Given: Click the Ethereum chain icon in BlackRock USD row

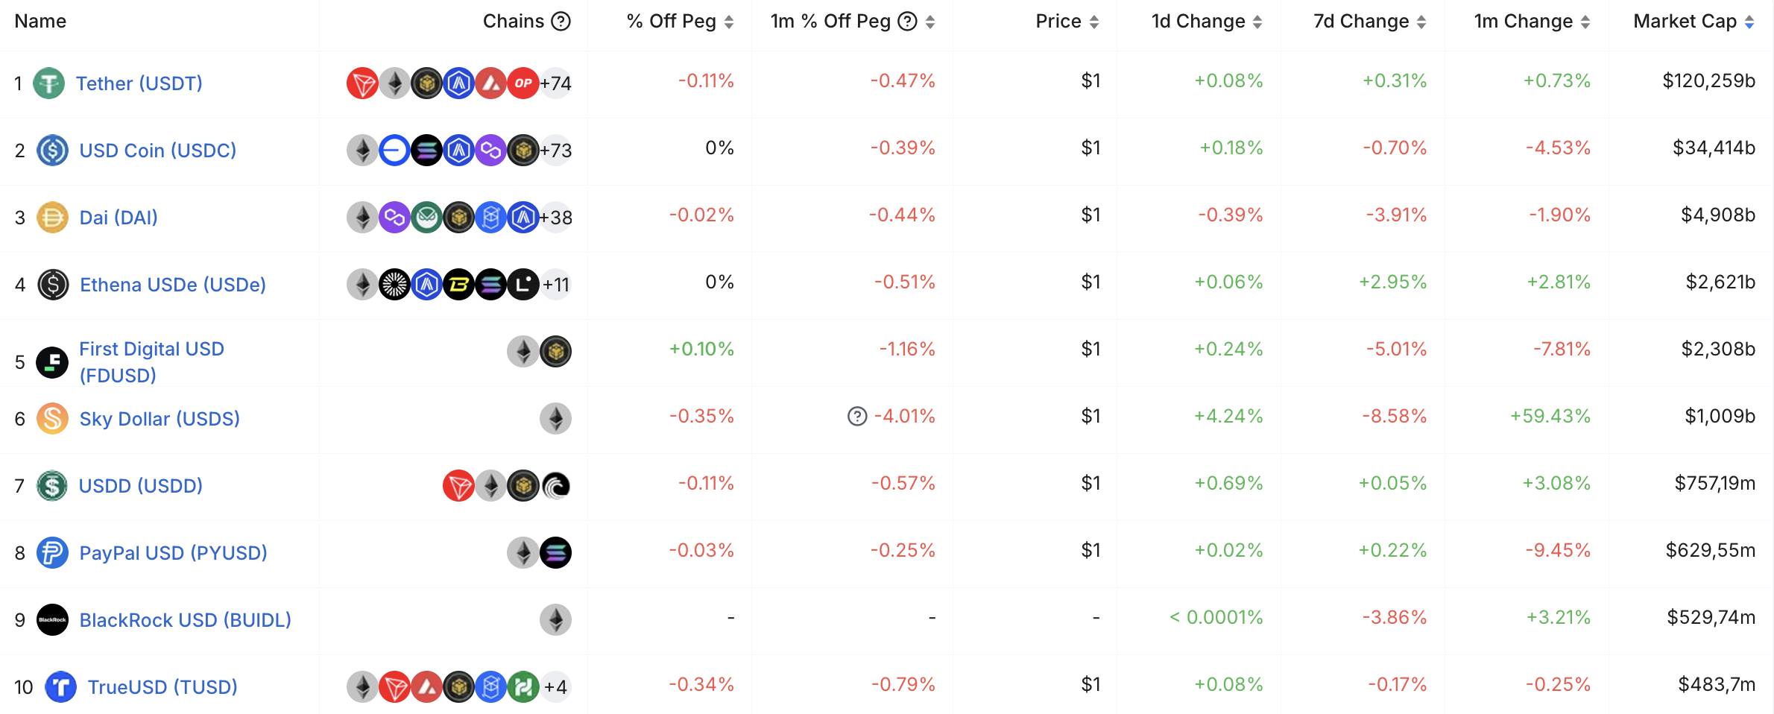Looking at the screenshot, I should (555, 619).
